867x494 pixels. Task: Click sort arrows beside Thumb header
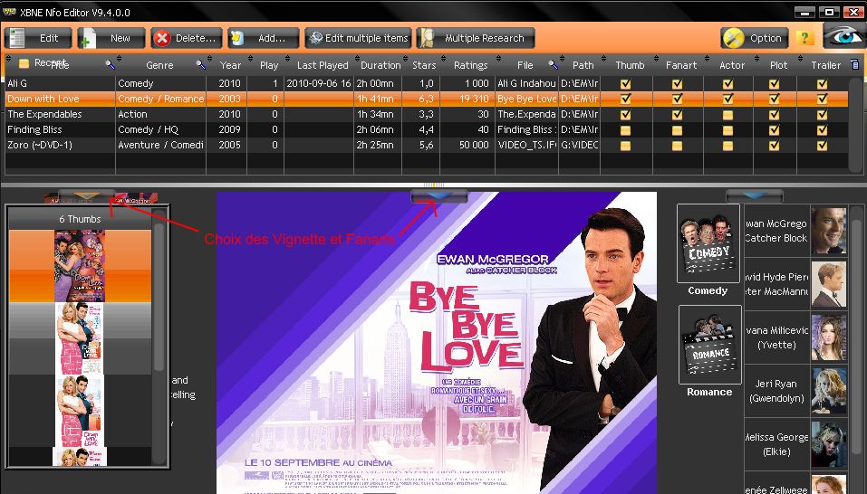[x=603, y=59]
